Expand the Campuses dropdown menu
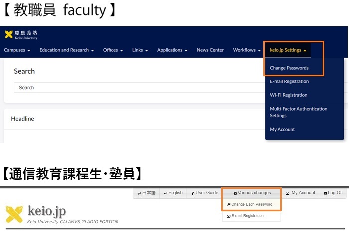Viewport: 349px width, 240px height. 17,50
